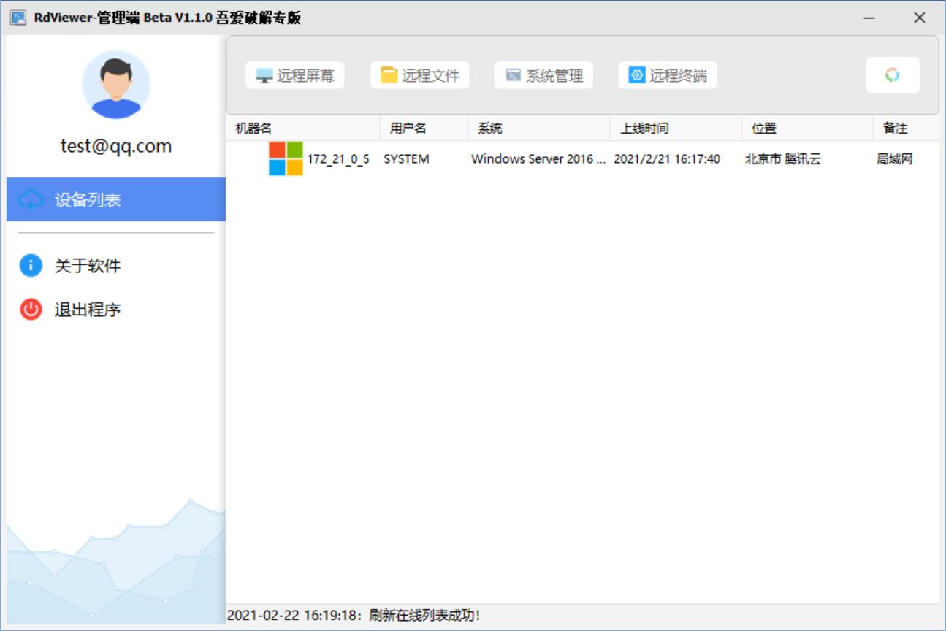This screenshot has width=946, height=631.
Task: Select the 设备列表 device list tab
Action: point(116,199)
